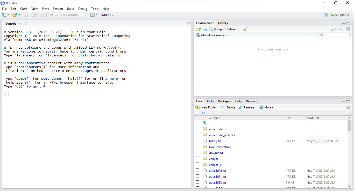The image size is (354, 191).
Task: Minimize the Files pane icon
Action: pos(343,102)
